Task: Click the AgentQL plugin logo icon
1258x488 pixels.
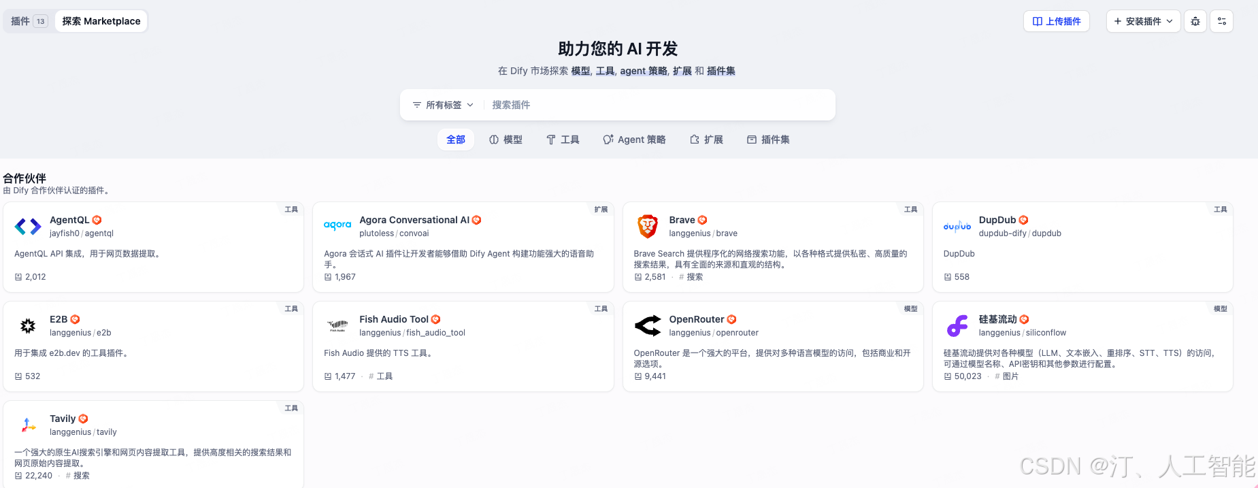Action: pyautogui.click(x=28, y=227)
